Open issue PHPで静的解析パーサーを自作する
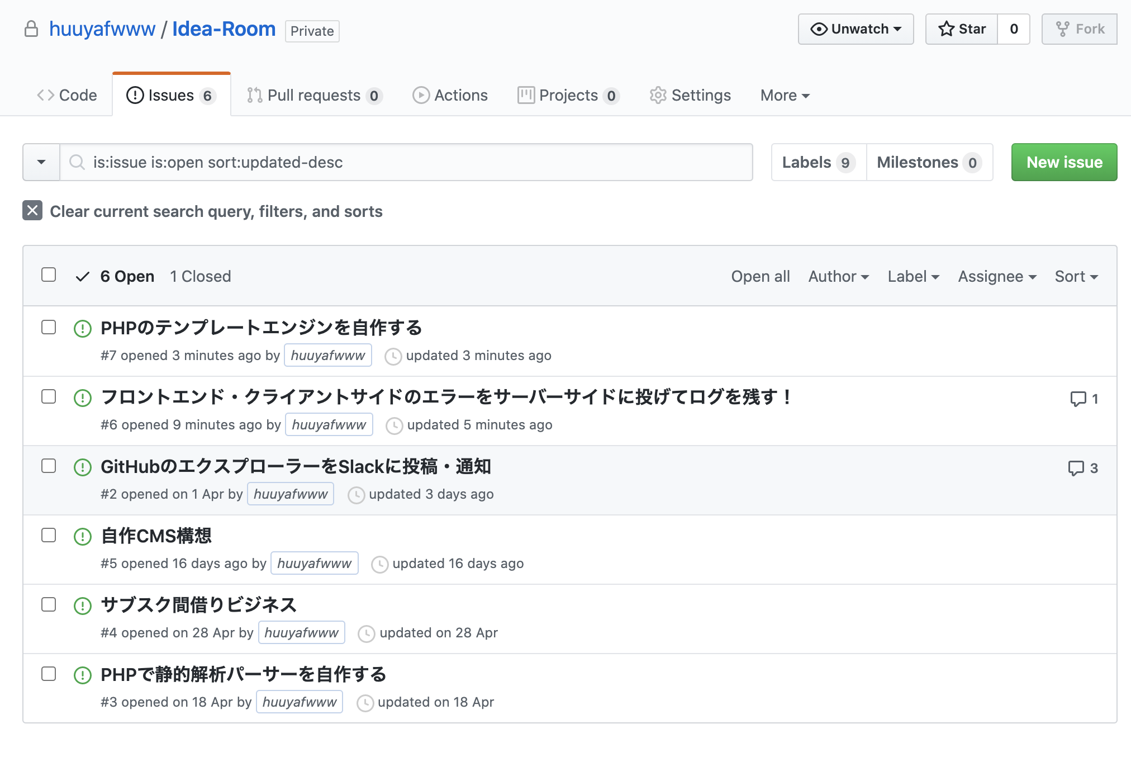This screenshot has height=757, width=1131. tap(243, 674)
